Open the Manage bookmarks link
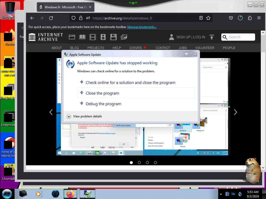The width and height of the screenshot is (266, 199). pyautogui.click(x=142, y=27)
